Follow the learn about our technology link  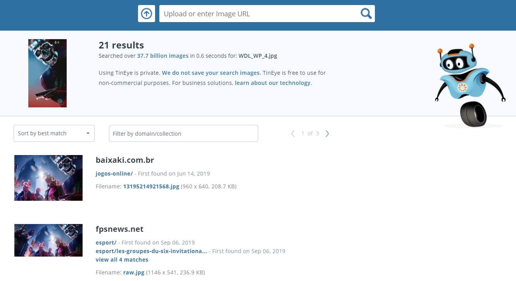[x=273, y=83]
